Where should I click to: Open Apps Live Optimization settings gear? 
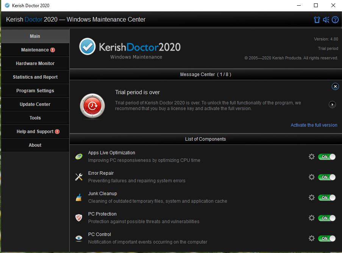click(x=312, y=157)
